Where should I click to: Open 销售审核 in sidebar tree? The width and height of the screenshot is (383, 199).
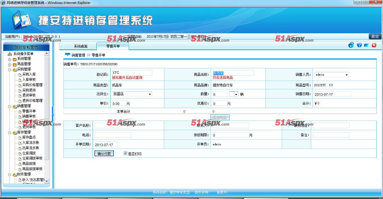click(29, 116)
